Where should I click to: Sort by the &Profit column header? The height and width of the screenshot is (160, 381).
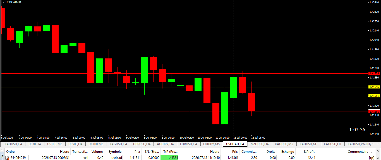[306, 152]
